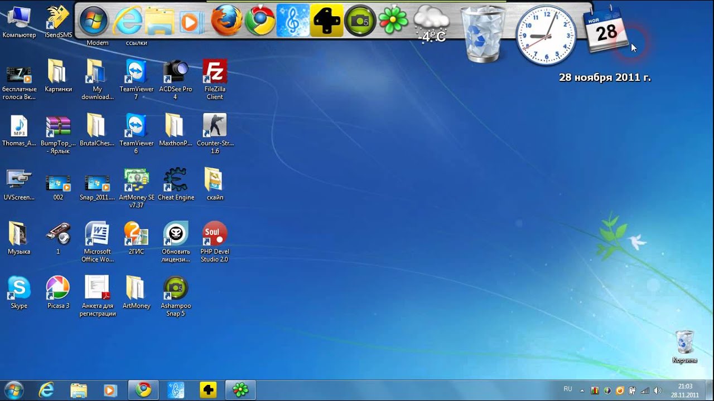Click the Windows orb in the top dock
The width and height of the screenshot is (714, 401).
click(93, 22)
